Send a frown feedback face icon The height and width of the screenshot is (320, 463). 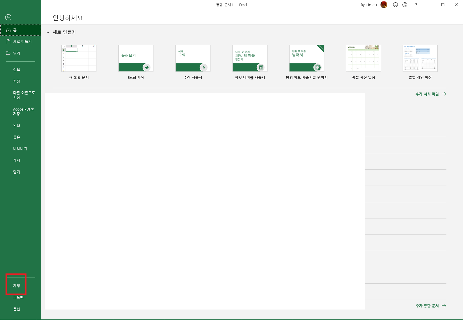tap(405, 5)
